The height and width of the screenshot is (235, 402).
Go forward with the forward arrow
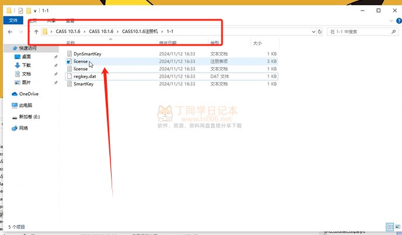coord(21,32)
